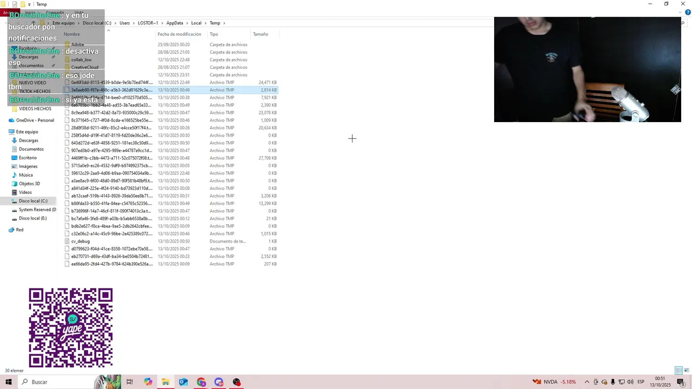Go to Local in the address breadcrumb

[x=196, y=23]
